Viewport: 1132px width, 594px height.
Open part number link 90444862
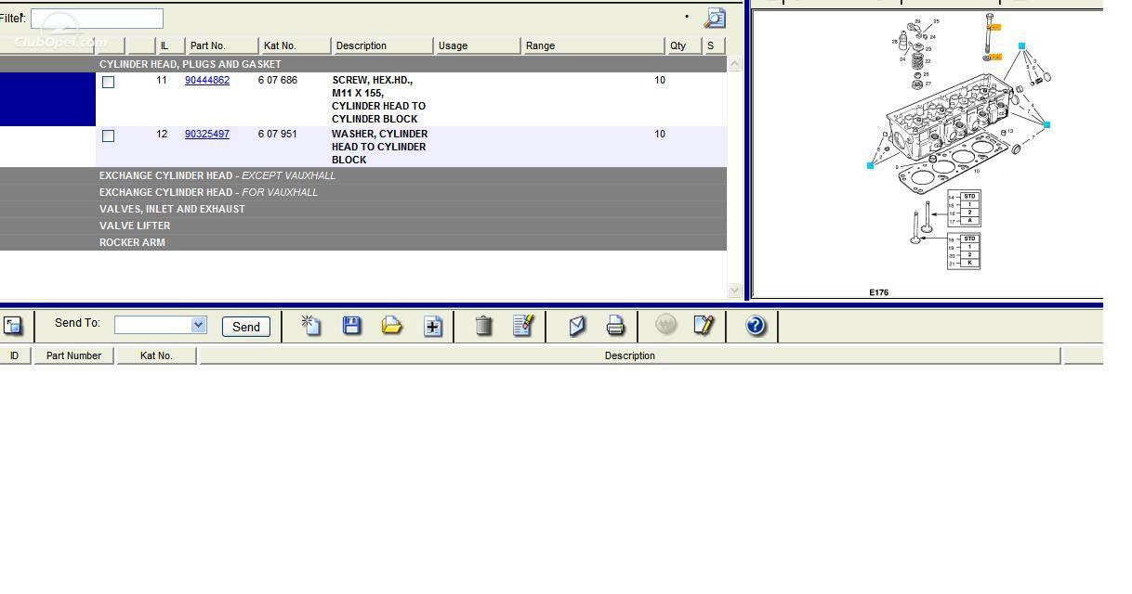click(x=207, y=80)
